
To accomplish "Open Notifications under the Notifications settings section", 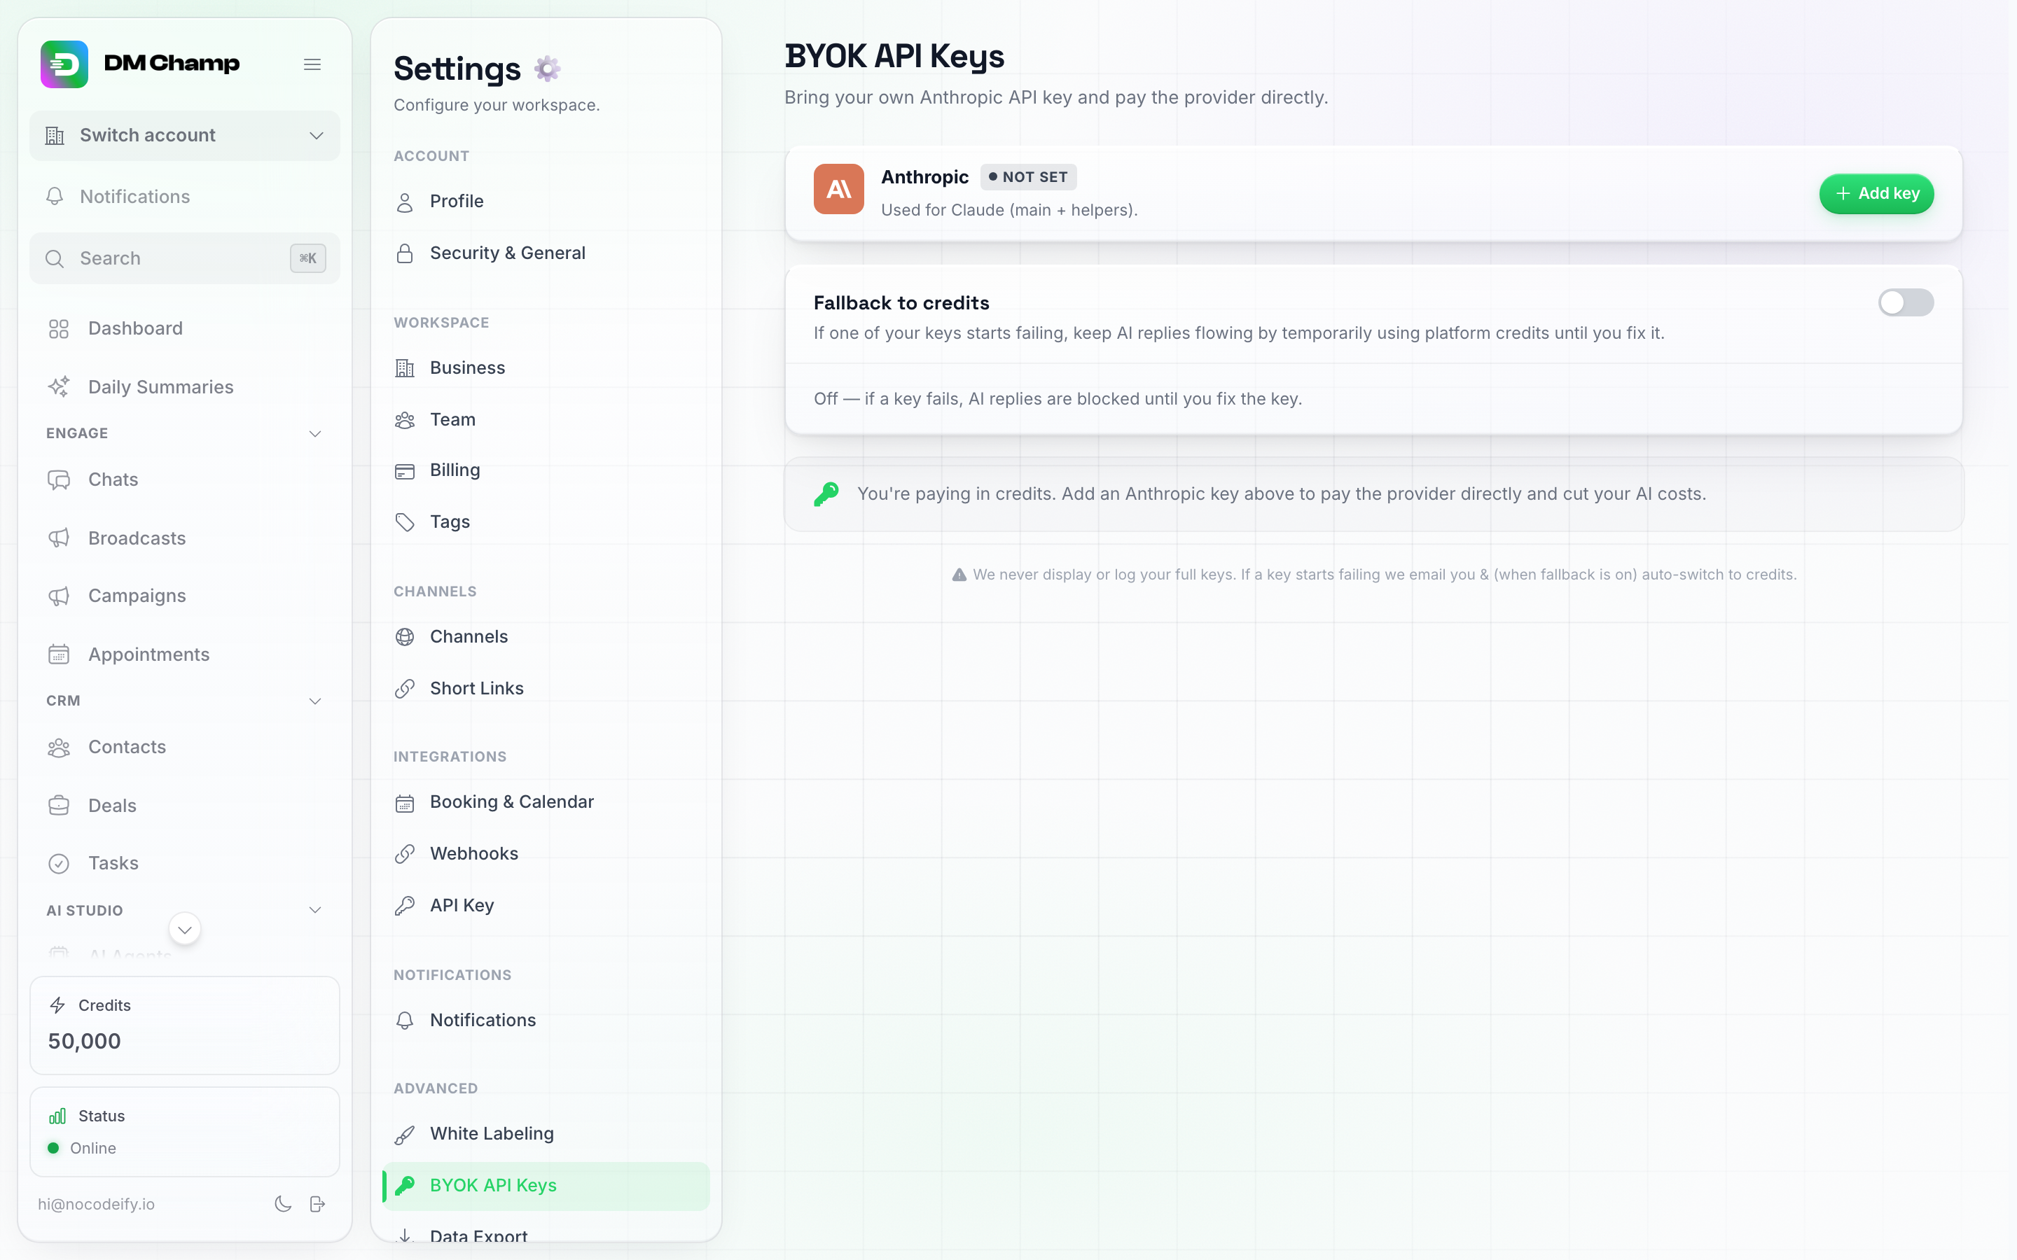I will (x=546, y=1020).
